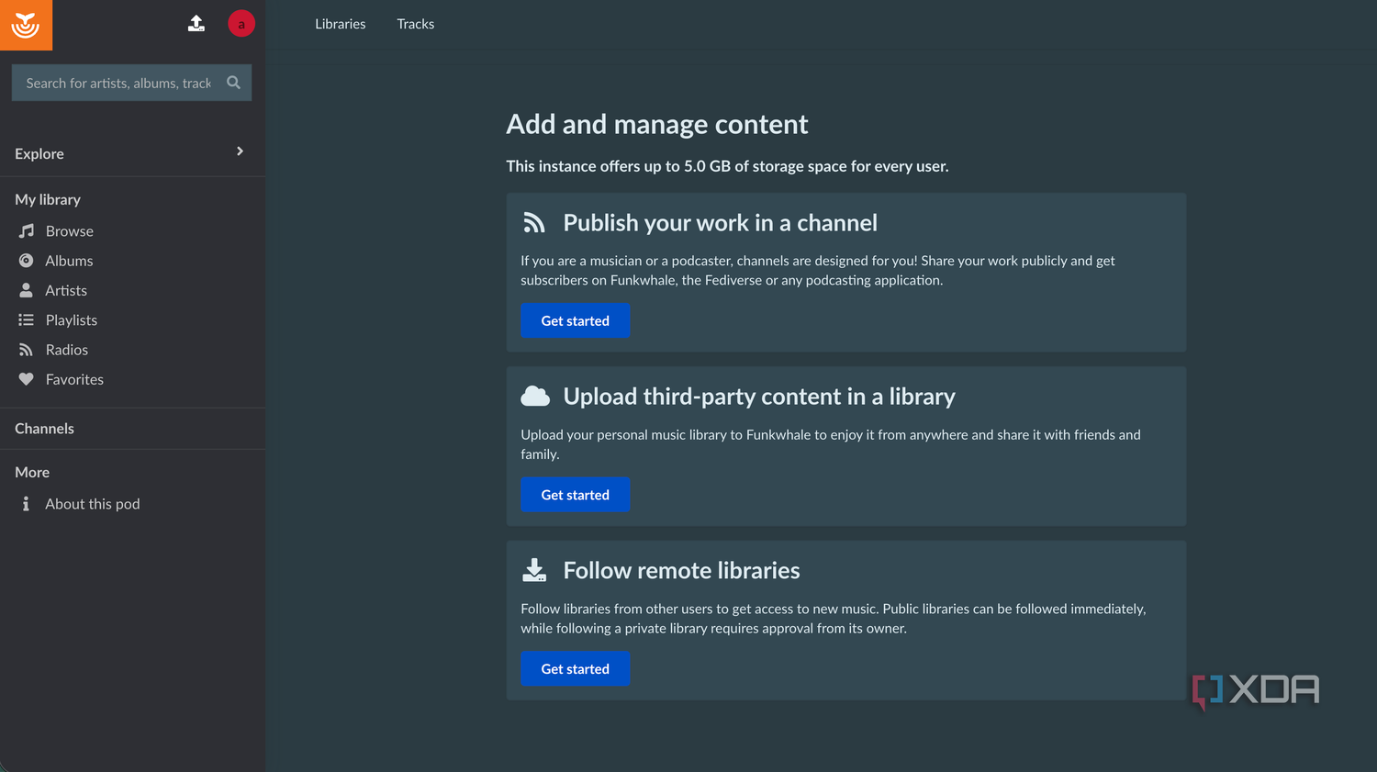Click the person icon beside Artists

[27, 290]
